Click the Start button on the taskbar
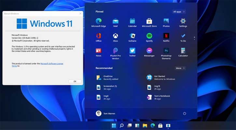This screenshot has height=130, width=236. coord(114,125)
